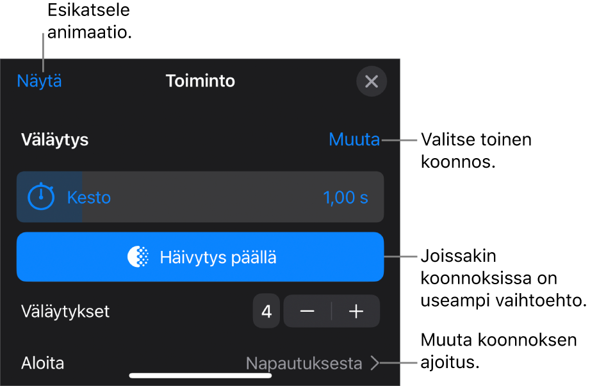Click the Väläytykset value field showing 4
The height and width of the screenshot is (386, 590).
[x=266, y=312]
